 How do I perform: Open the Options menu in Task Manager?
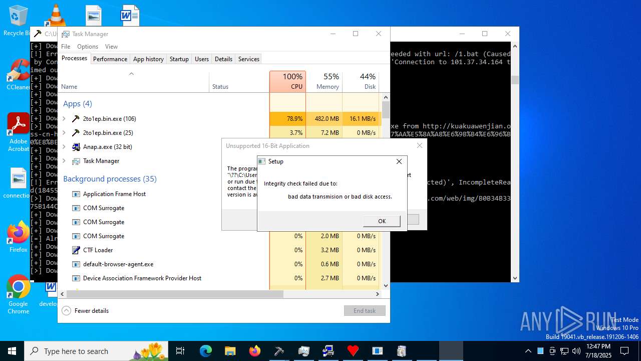coord(88,47)
